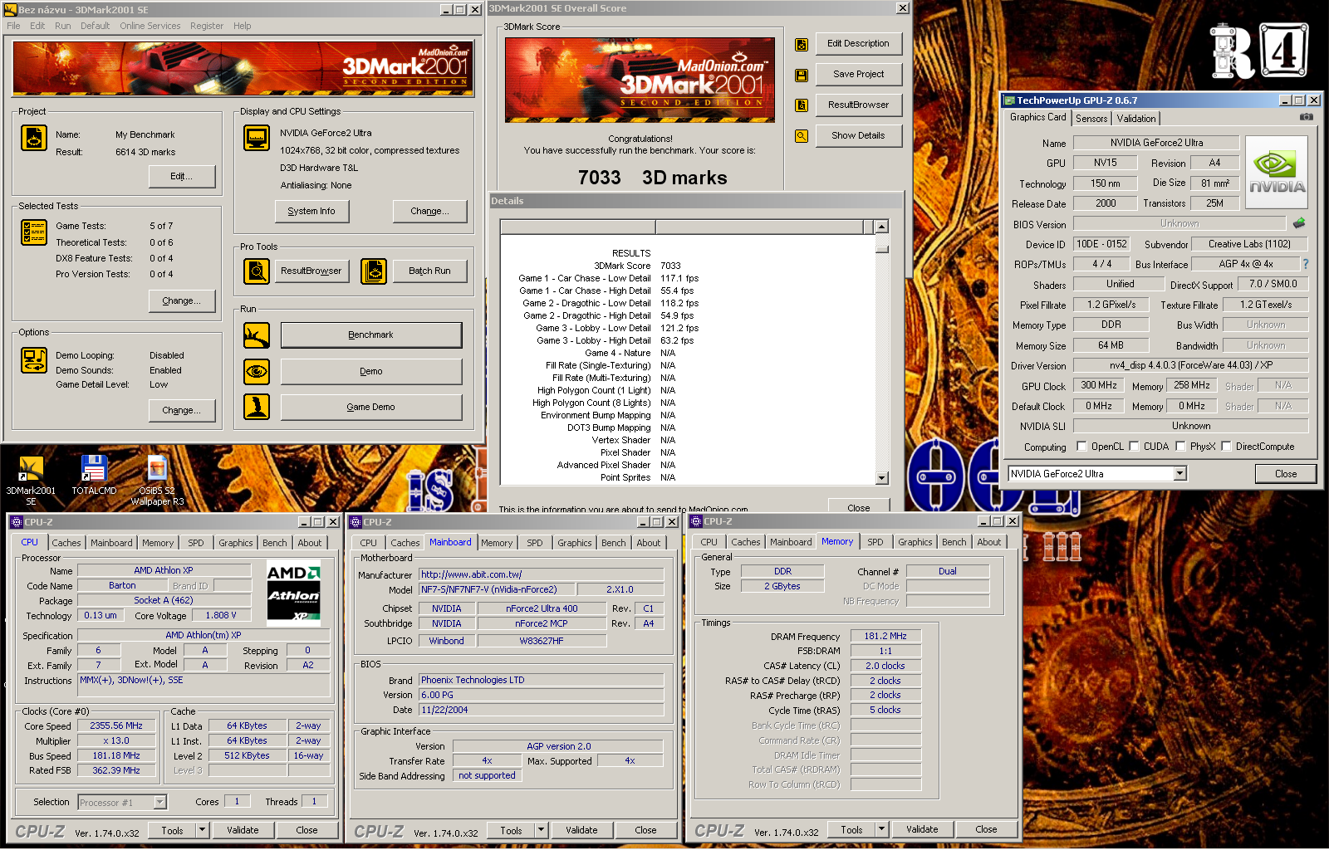Enable the DirectCompute checkbox in GPU-Z
1329x850 pixels.
click(x=1226, y=447)
